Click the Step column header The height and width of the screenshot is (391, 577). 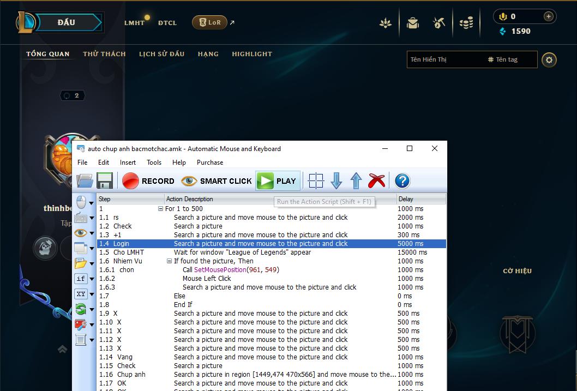click(130, 199)
